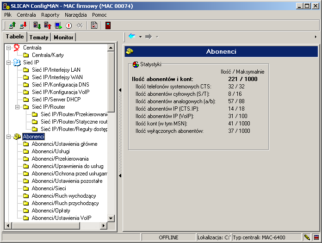Click the pencil icon in status bar

[307, 237]
